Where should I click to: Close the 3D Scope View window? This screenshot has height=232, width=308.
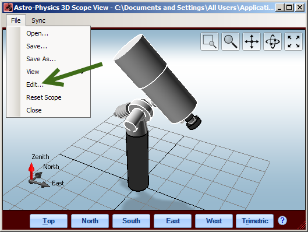300,8
